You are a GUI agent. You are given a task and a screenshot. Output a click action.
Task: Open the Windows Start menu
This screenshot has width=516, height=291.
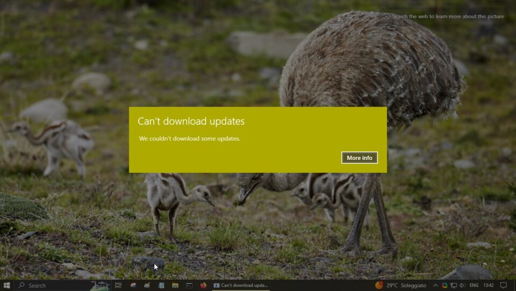tap(6, 286)
